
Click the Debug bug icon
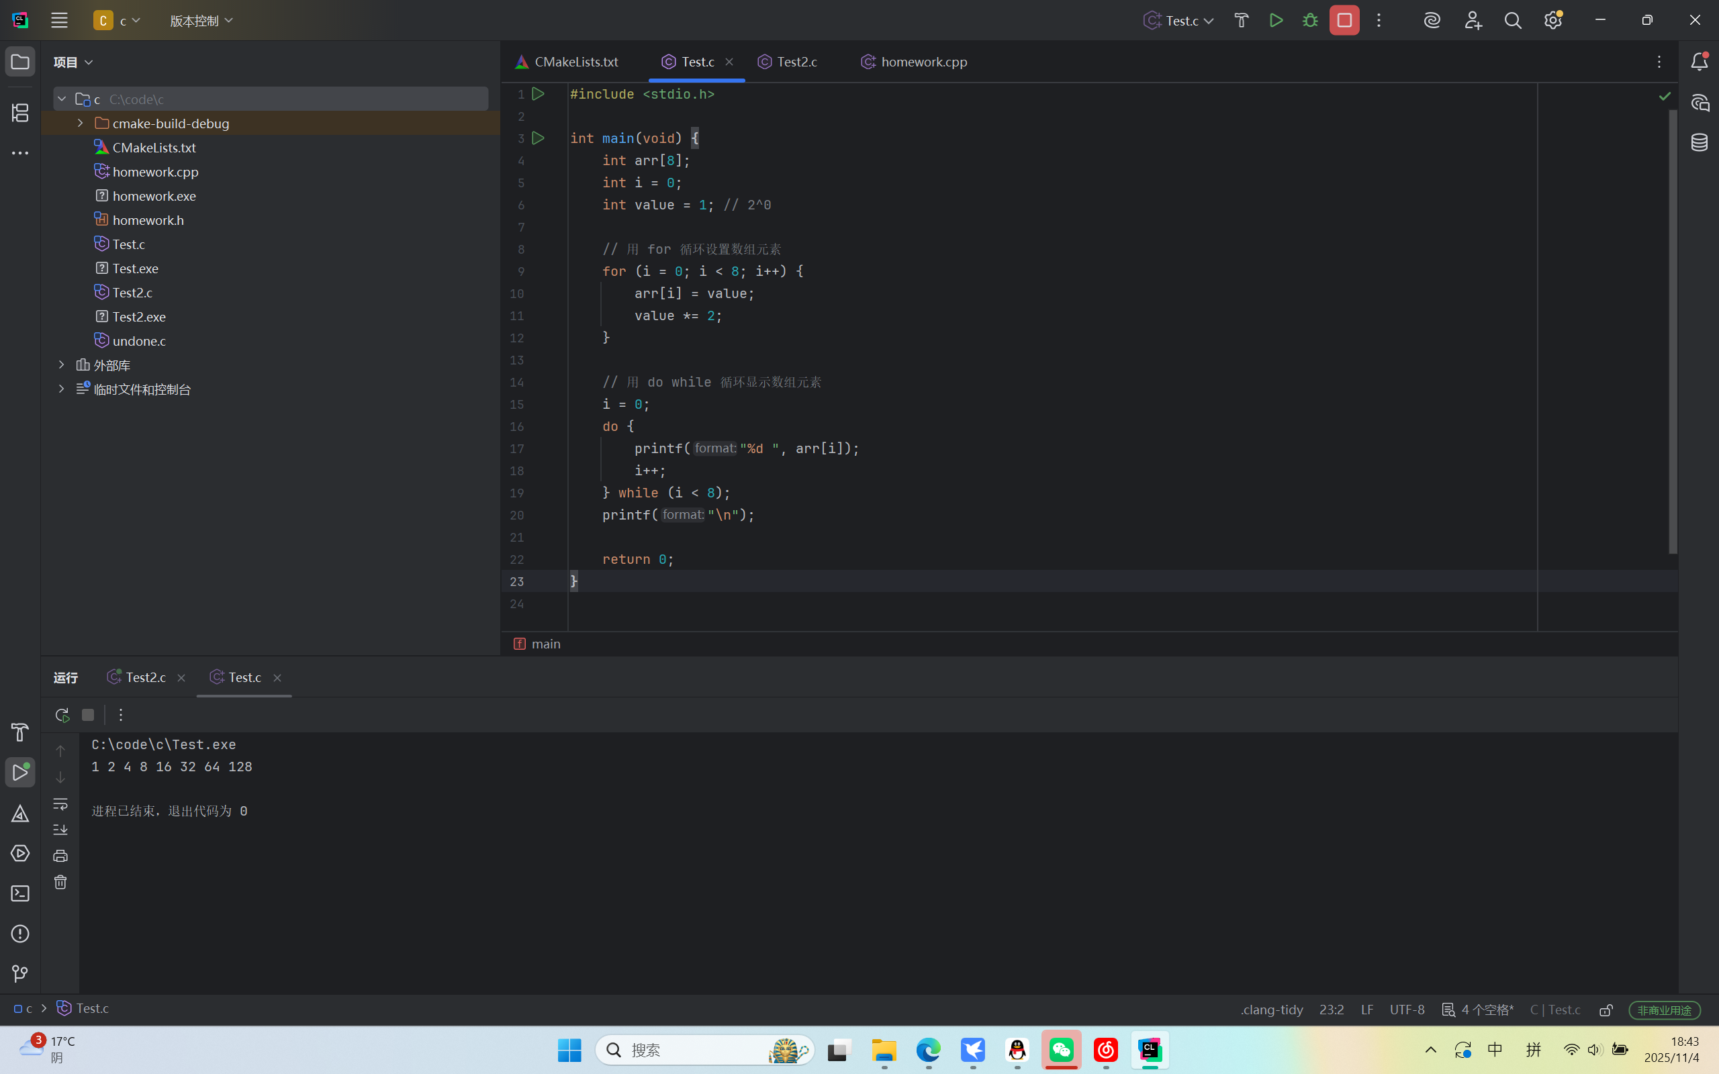[1310, 21]
